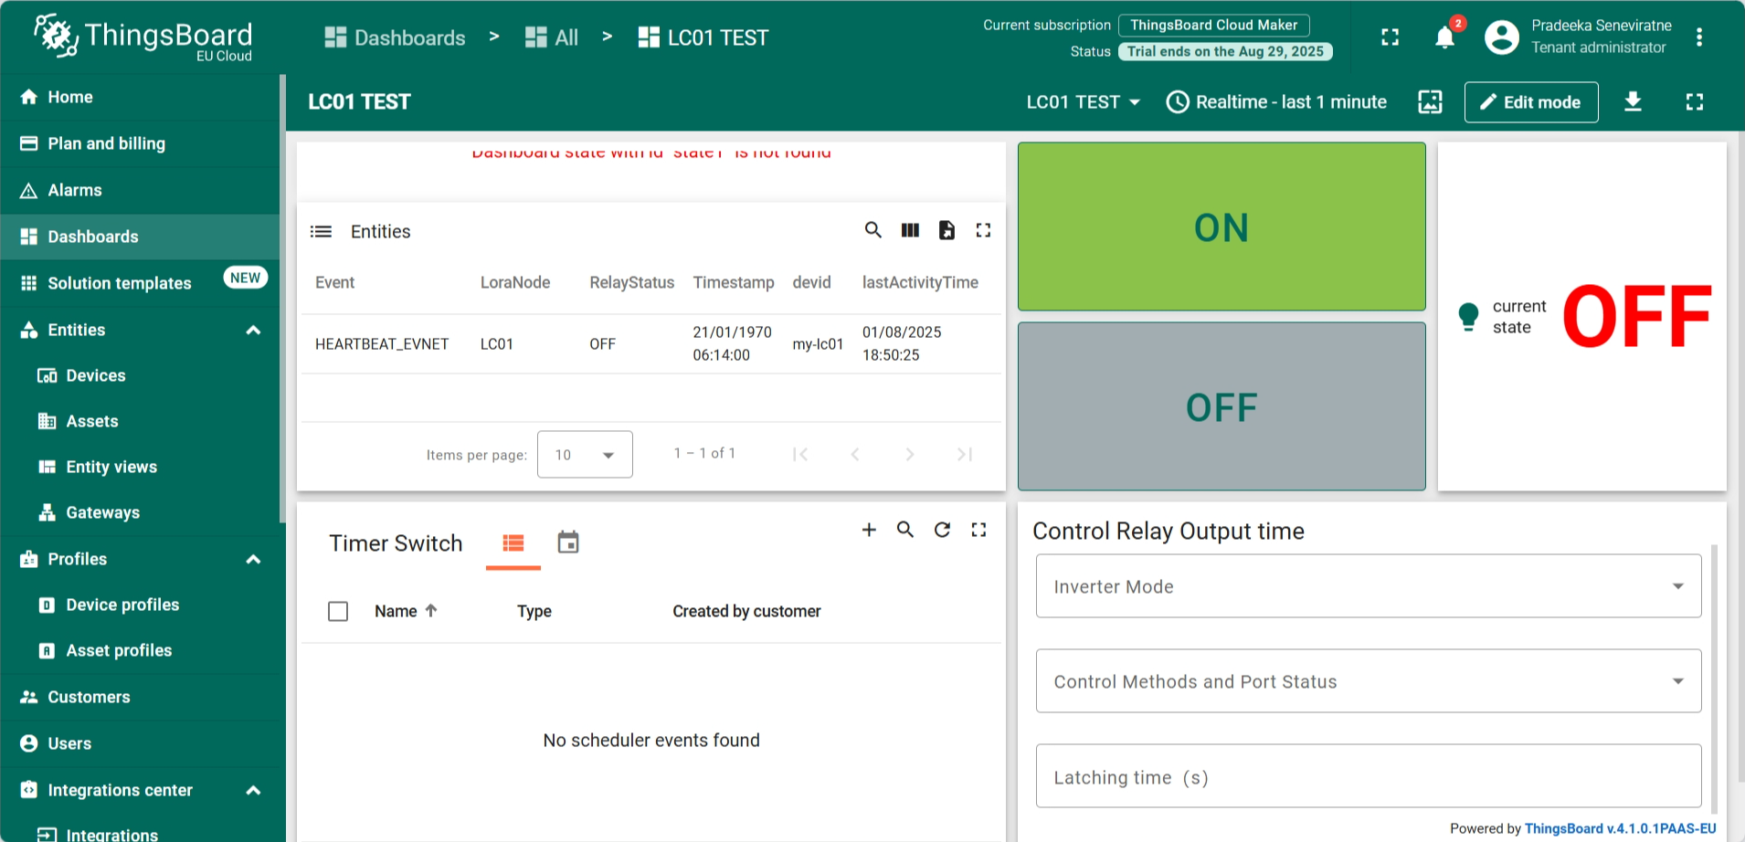The image size is (1745, 842).
Task: Navigate to the All breadcrumb
Action: click(552, 37)
